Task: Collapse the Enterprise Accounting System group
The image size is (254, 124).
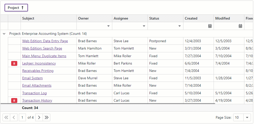Action: pos(4,34)
